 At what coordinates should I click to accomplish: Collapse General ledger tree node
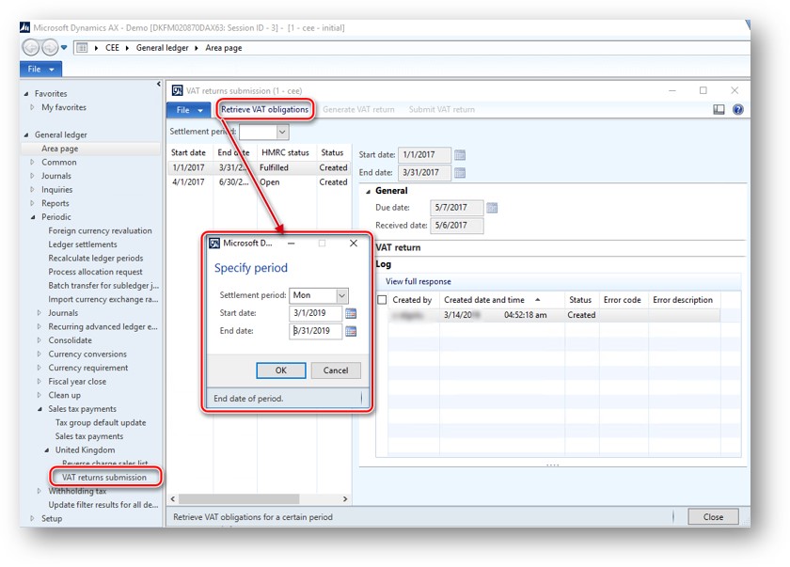point(26,135)
